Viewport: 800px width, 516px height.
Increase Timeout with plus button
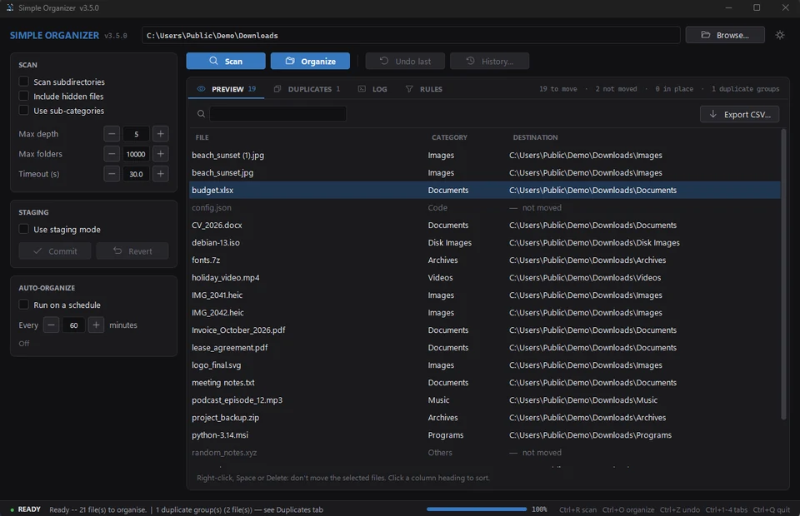pos(160,174)
